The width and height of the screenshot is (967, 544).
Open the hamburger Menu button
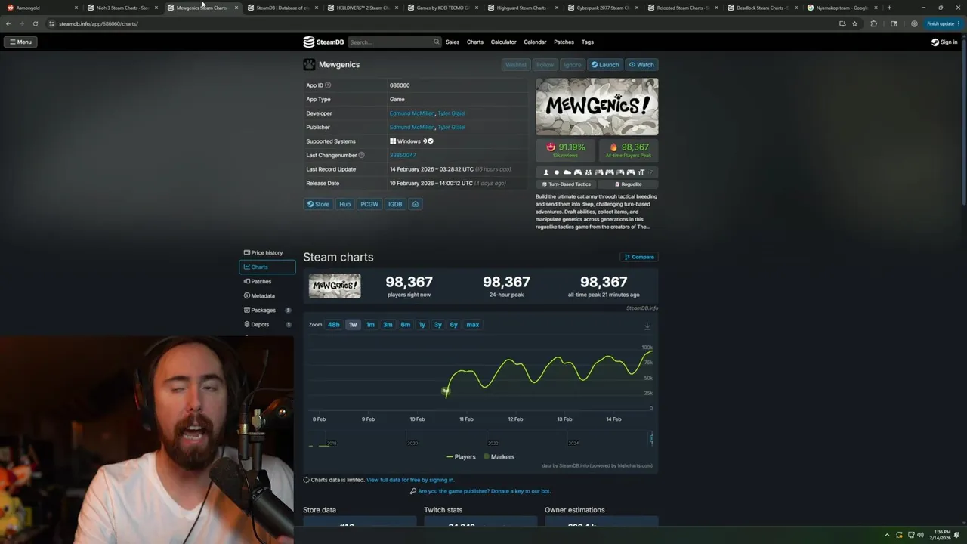tap(20, 42)
